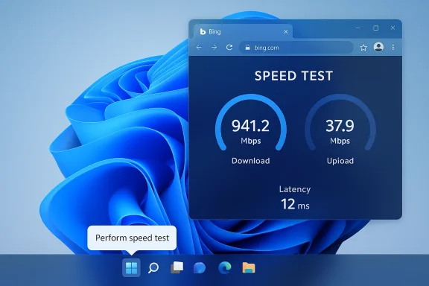Minimize the browser window
The width and height of the screenshot is (429, 286).
point(357,28)
